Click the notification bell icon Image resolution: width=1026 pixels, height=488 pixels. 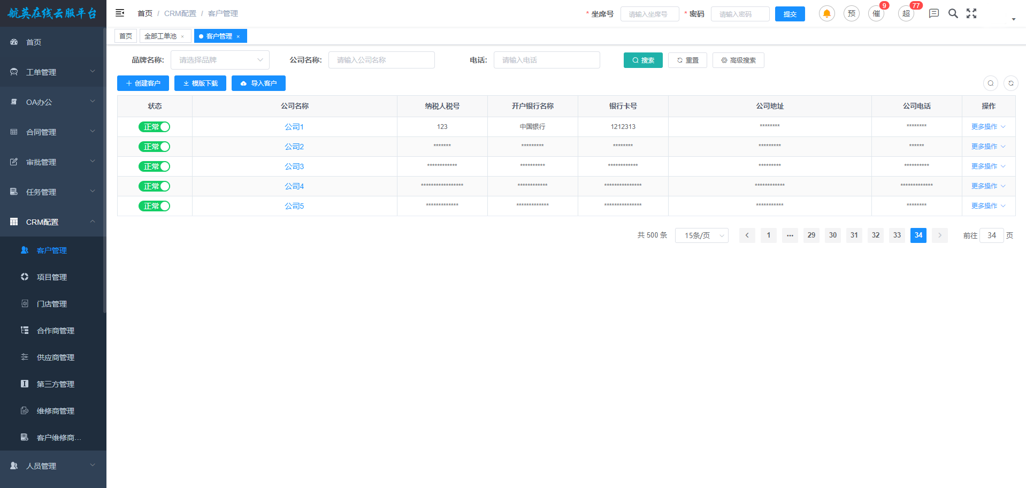coord(826,14)
